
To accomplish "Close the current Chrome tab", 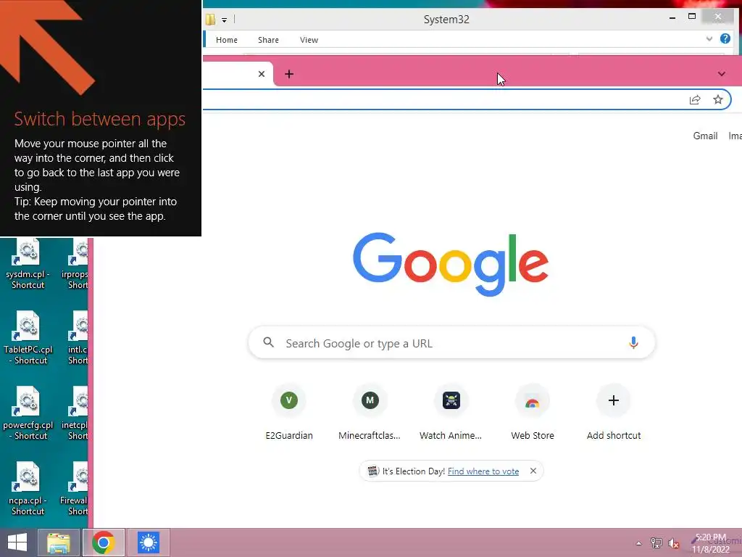I will (x=261, y=74).
